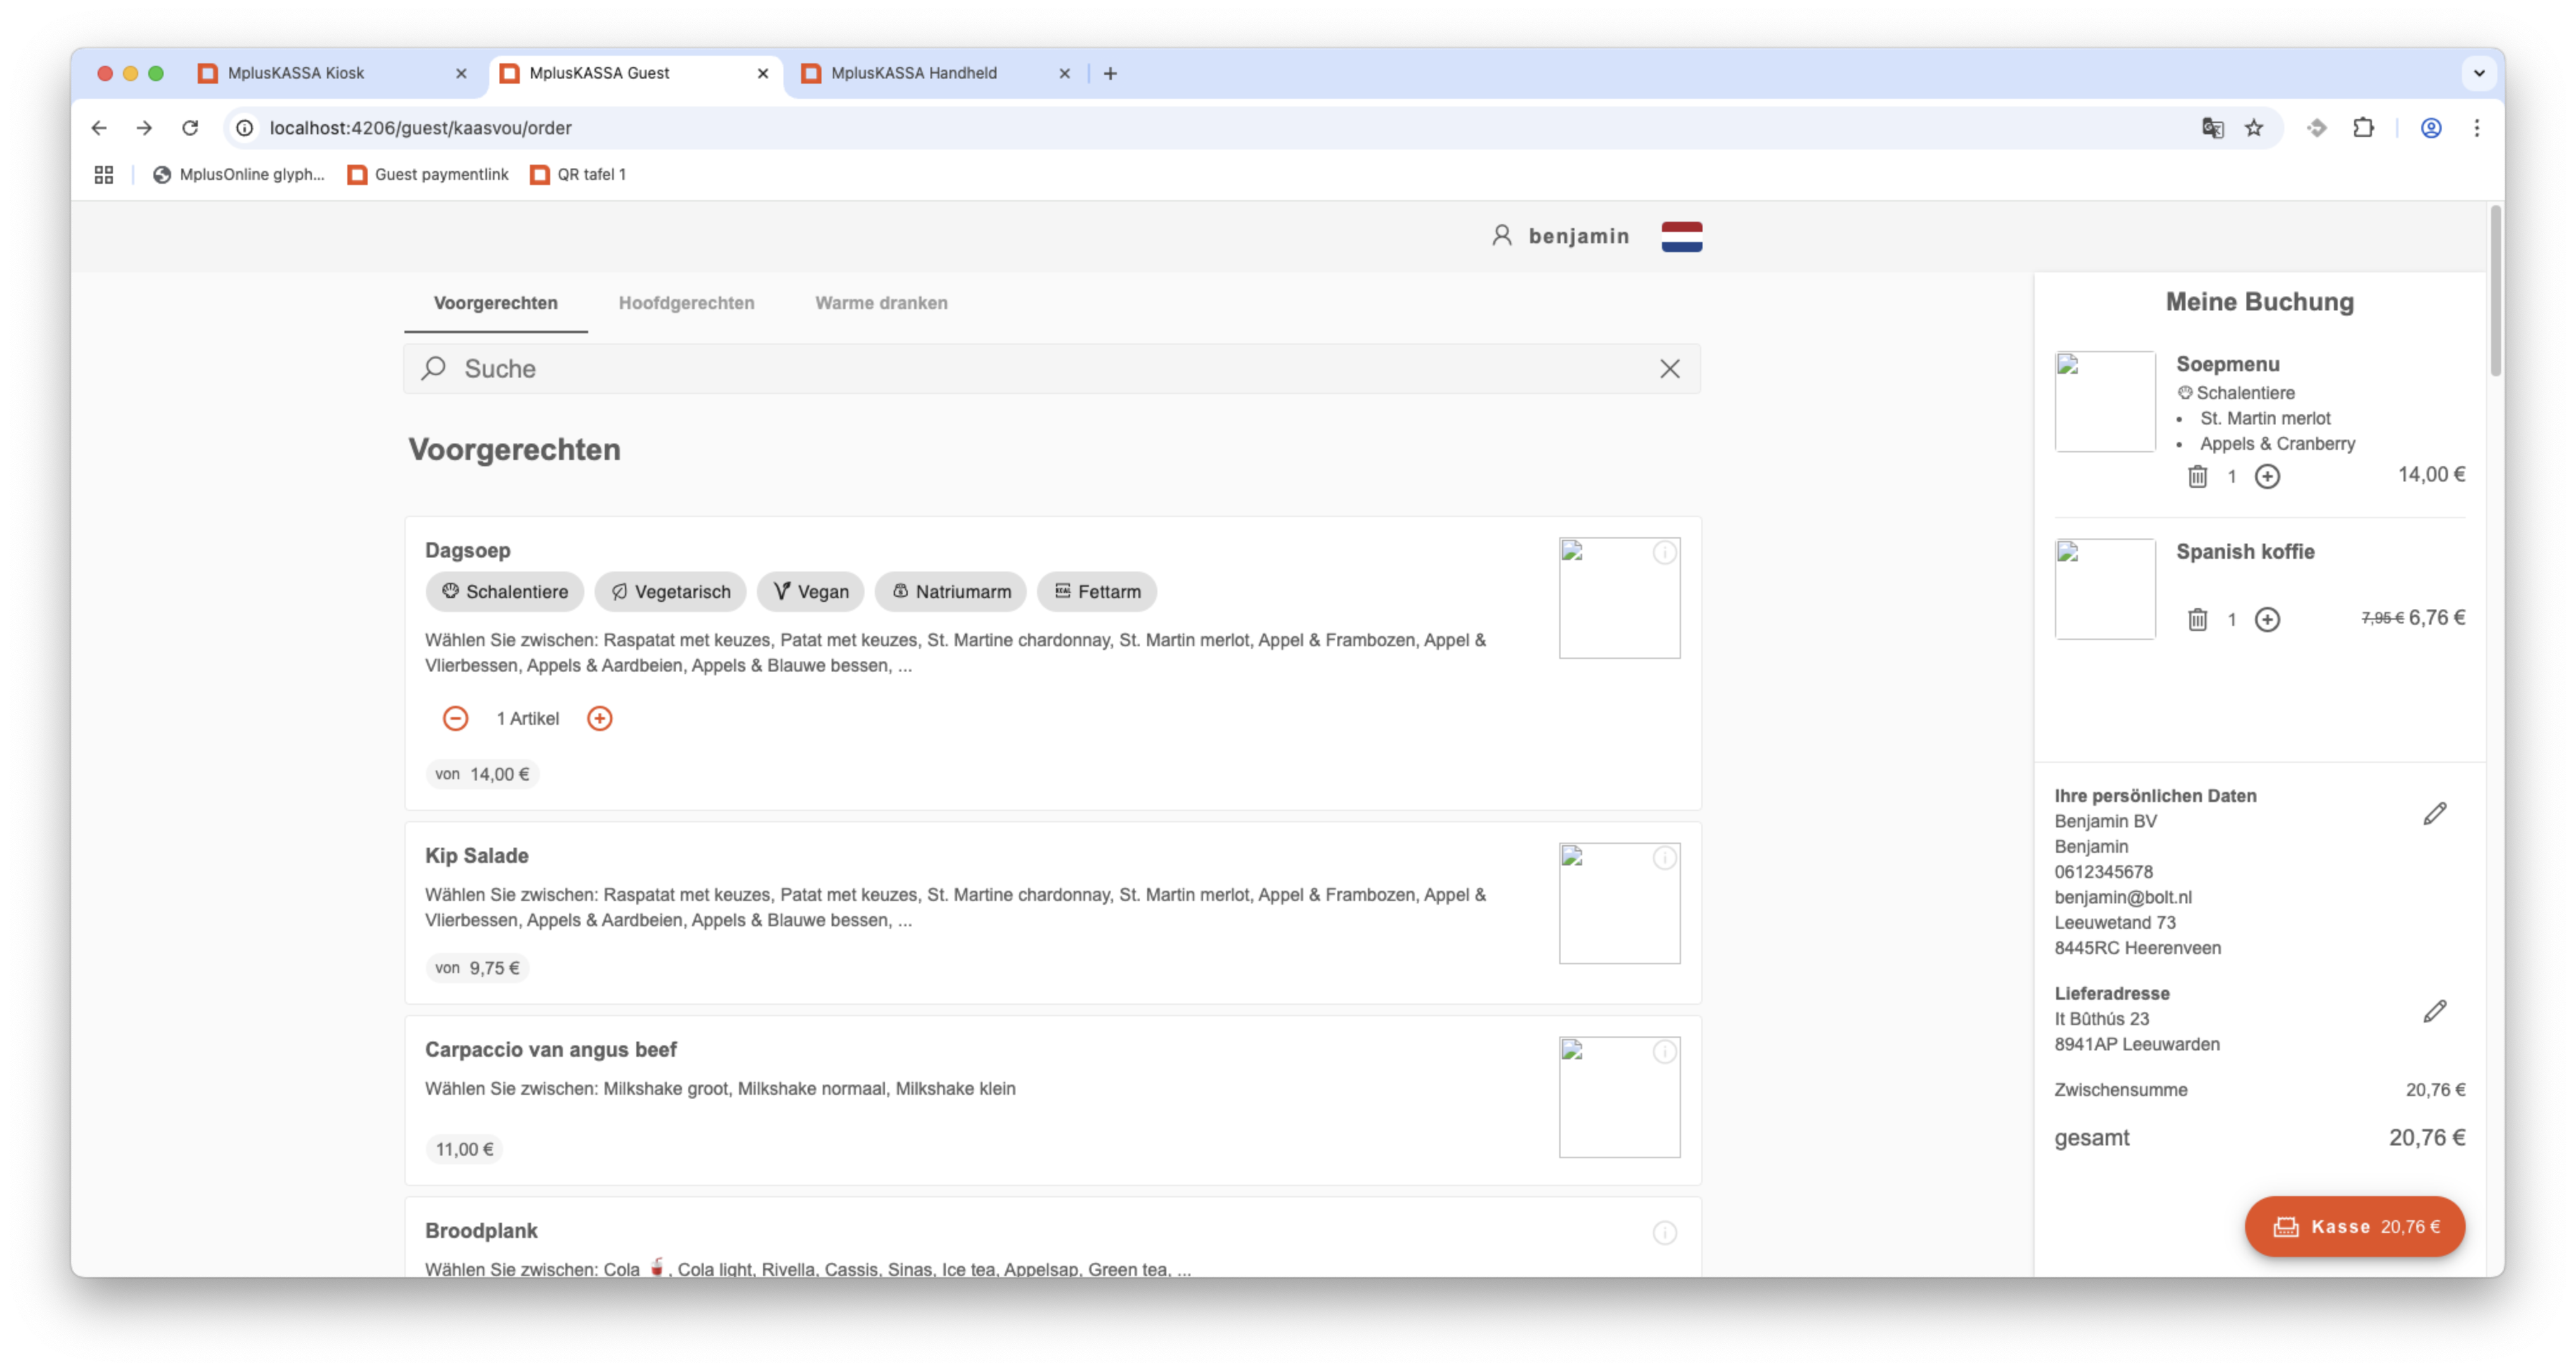
Task: Edit personal data with pencil icon
Action: (x=2434, y=814)
